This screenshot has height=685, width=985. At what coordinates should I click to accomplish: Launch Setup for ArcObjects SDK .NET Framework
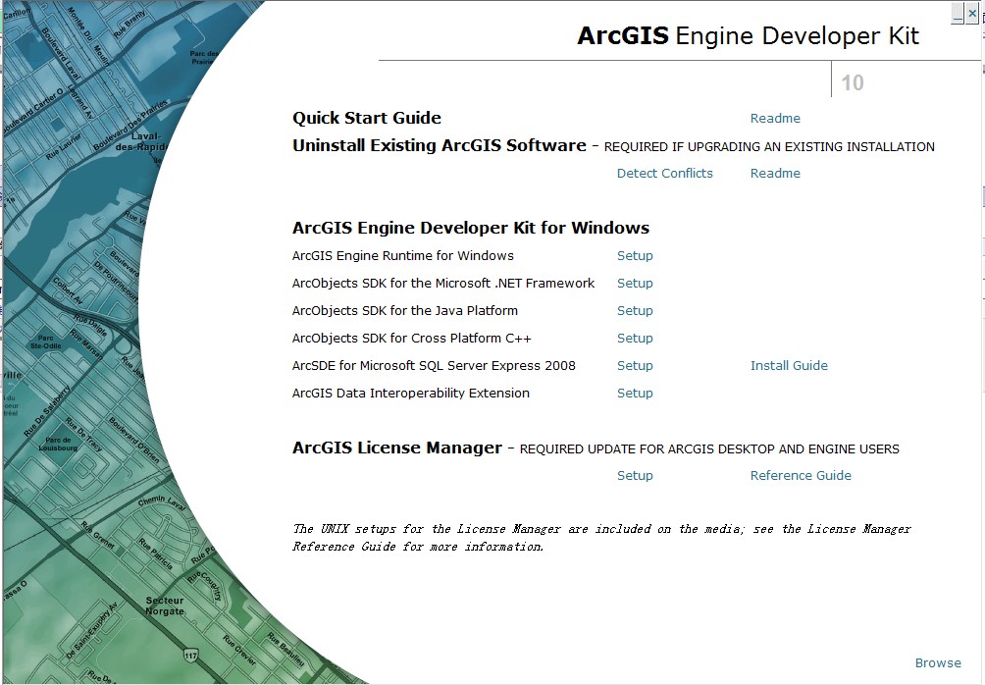coord(635,283)
